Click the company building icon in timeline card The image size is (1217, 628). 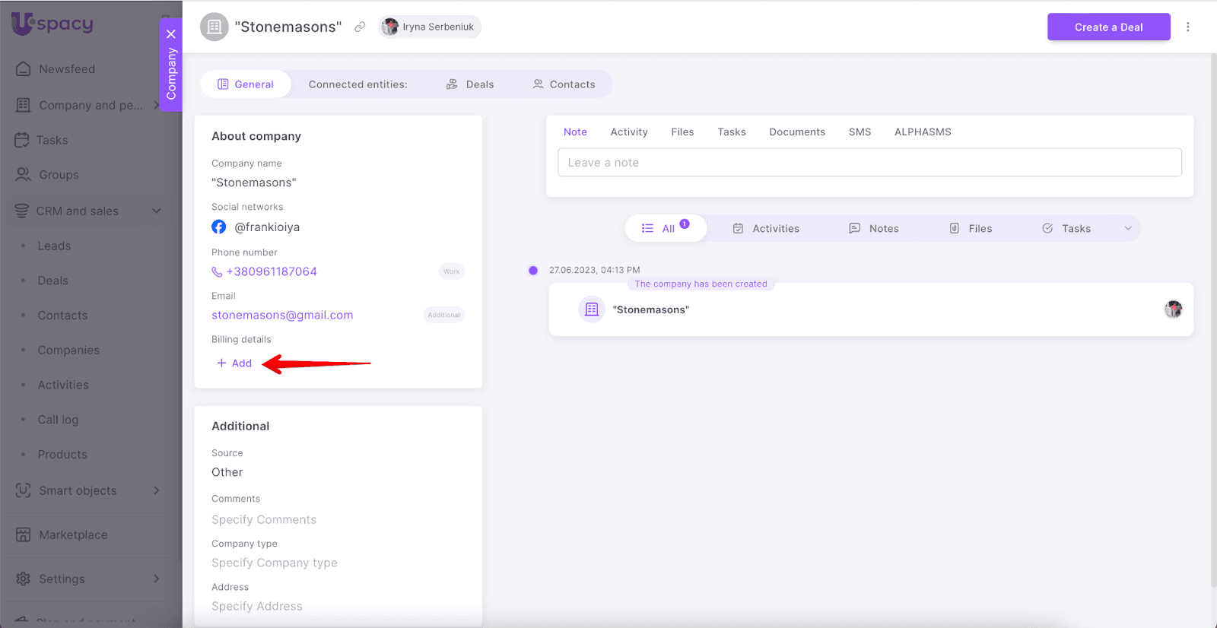592,309
